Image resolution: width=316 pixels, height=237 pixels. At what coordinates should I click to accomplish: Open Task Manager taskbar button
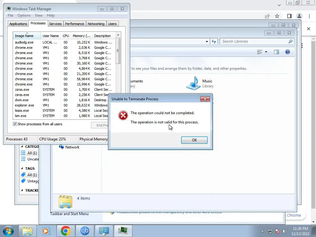point(123,231)
